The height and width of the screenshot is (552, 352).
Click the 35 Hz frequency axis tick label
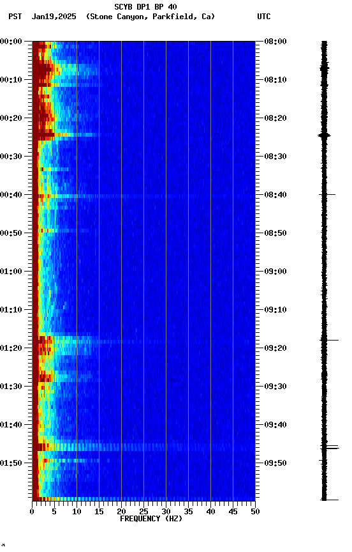[x=188, y=512]
